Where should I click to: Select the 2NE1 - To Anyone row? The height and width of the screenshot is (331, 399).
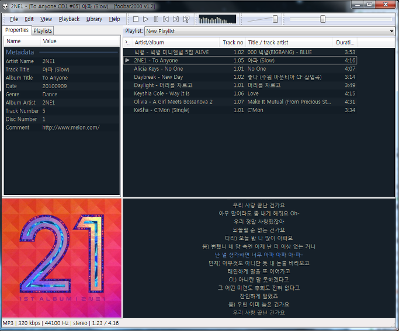[x=240, y=61]
